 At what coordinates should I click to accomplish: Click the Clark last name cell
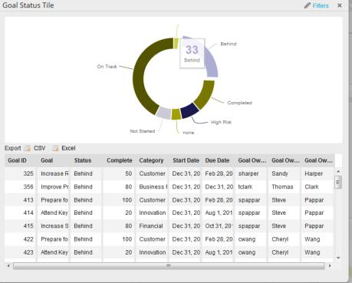317,187
